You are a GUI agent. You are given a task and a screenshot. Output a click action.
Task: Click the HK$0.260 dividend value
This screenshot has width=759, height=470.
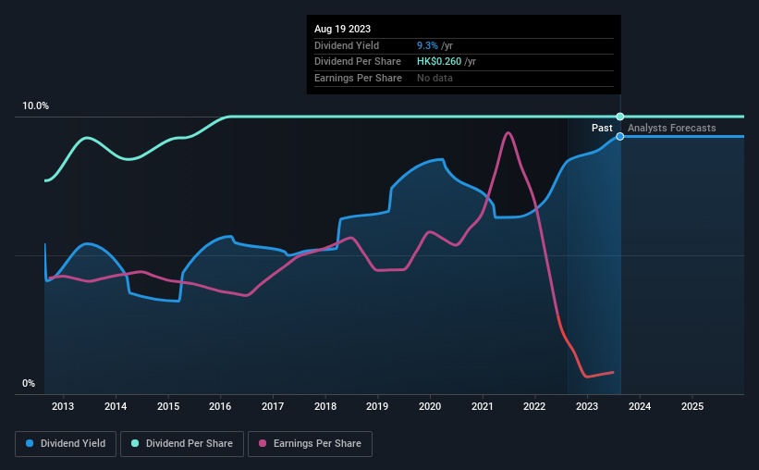tap(439, 62)
